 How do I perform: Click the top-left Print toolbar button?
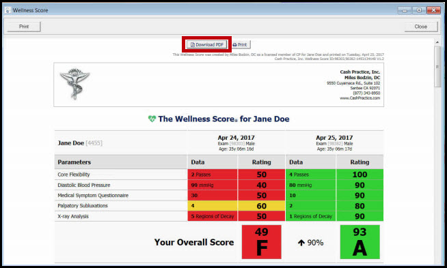point(24,27)
